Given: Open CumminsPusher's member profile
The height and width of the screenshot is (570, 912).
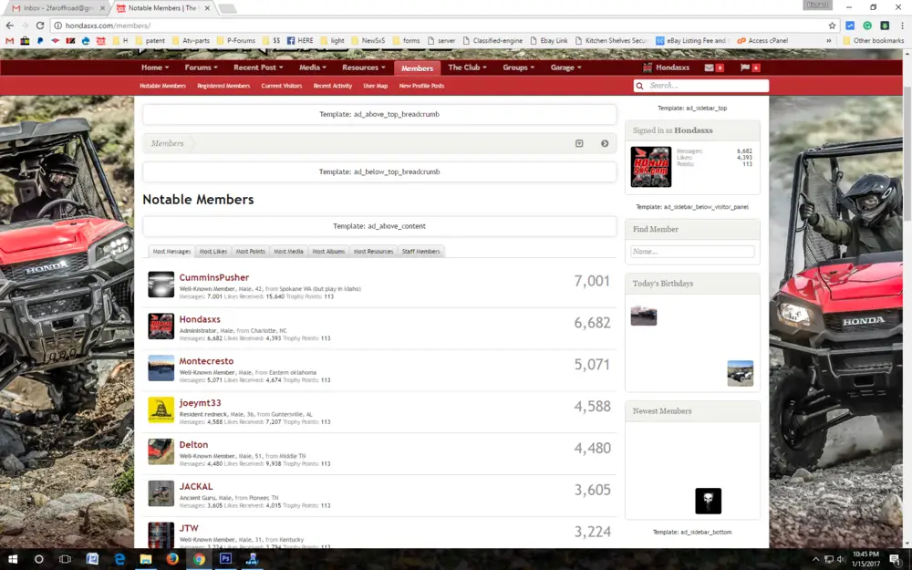Looking at the screenshot, I should pyautogui.click(x=214, y=277).
